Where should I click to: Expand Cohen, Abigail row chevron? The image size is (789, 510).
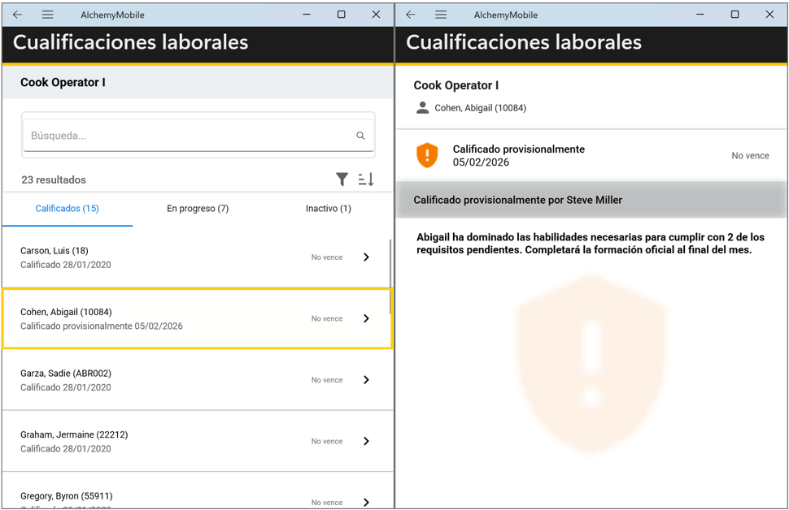point(366,318)
